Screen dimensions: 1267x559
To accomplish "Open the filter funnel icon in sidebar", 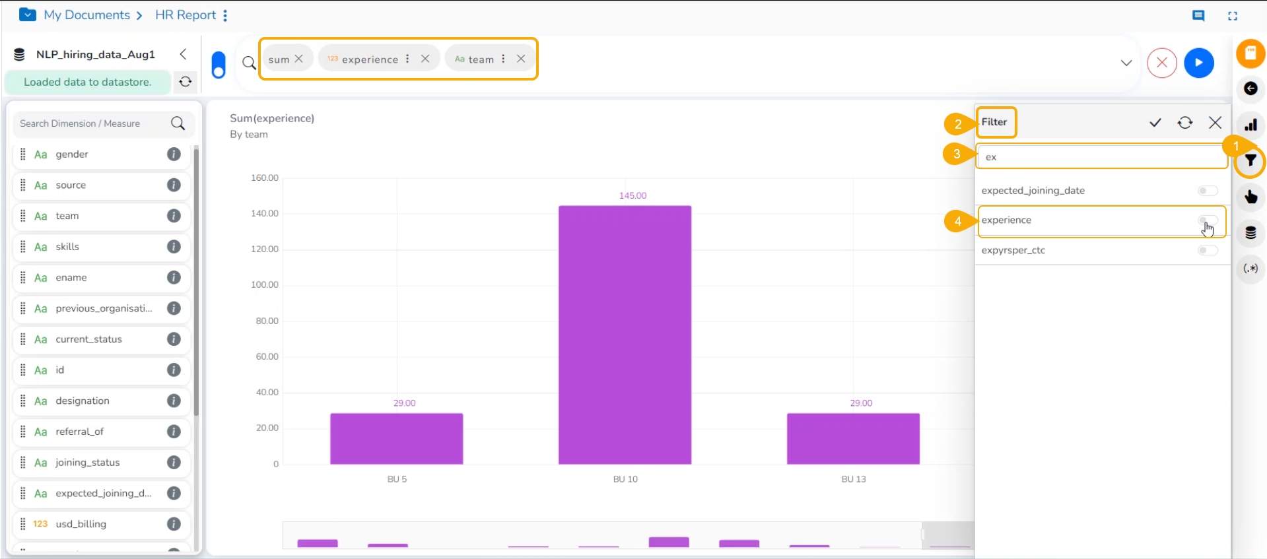I will (1250, 161).
